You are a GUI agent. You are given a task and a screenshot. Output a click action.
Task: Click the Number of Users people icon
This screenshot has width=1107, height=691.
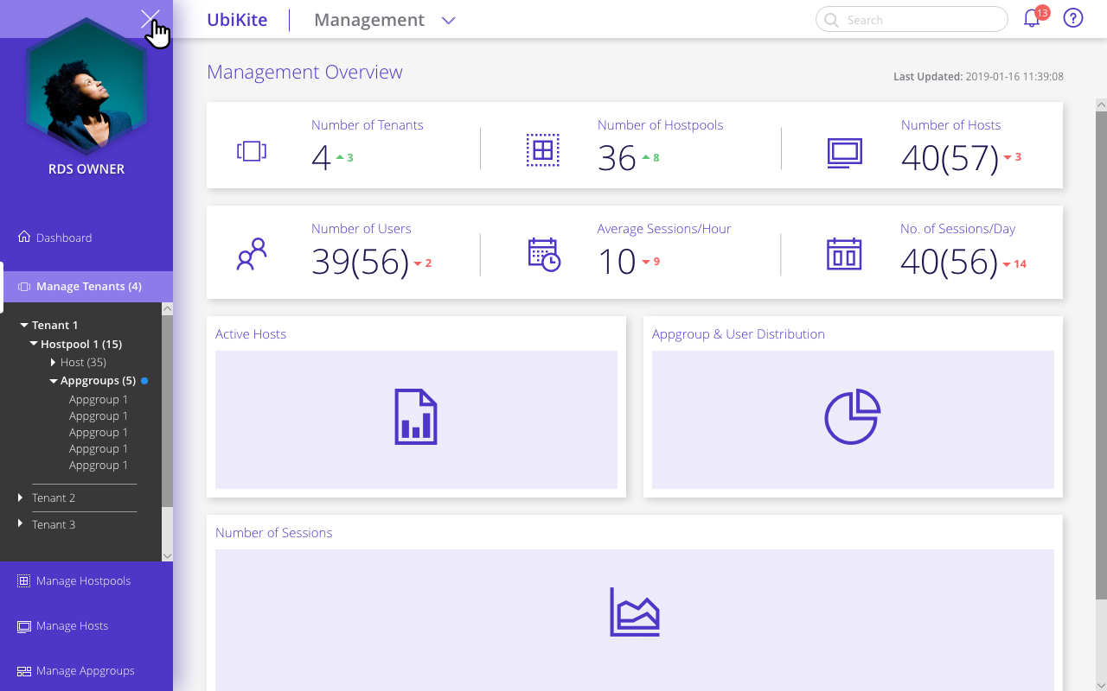252,255
